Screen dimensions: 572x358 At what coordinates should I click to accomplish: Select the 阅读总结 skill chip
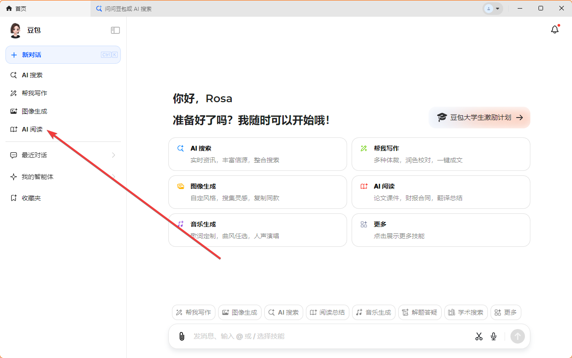pos(328,312)
